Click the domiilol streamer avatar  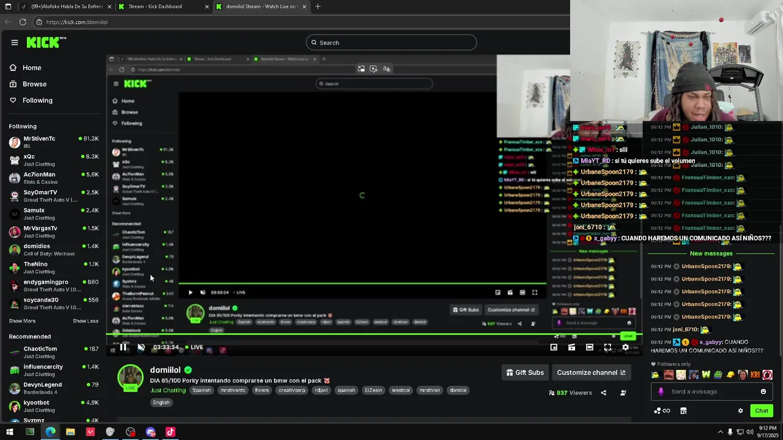[x=130, y=377]
